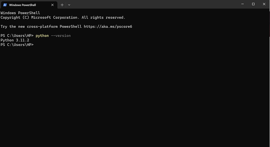Minimize the terminal window
Image resolution: width=270 pixels, height=147 pixels.
243,4
